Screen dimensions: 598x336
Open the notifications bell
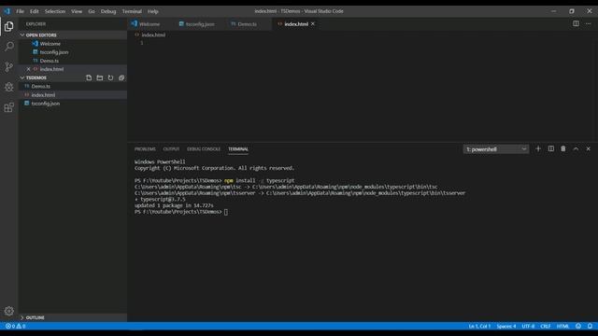[590, 326]
